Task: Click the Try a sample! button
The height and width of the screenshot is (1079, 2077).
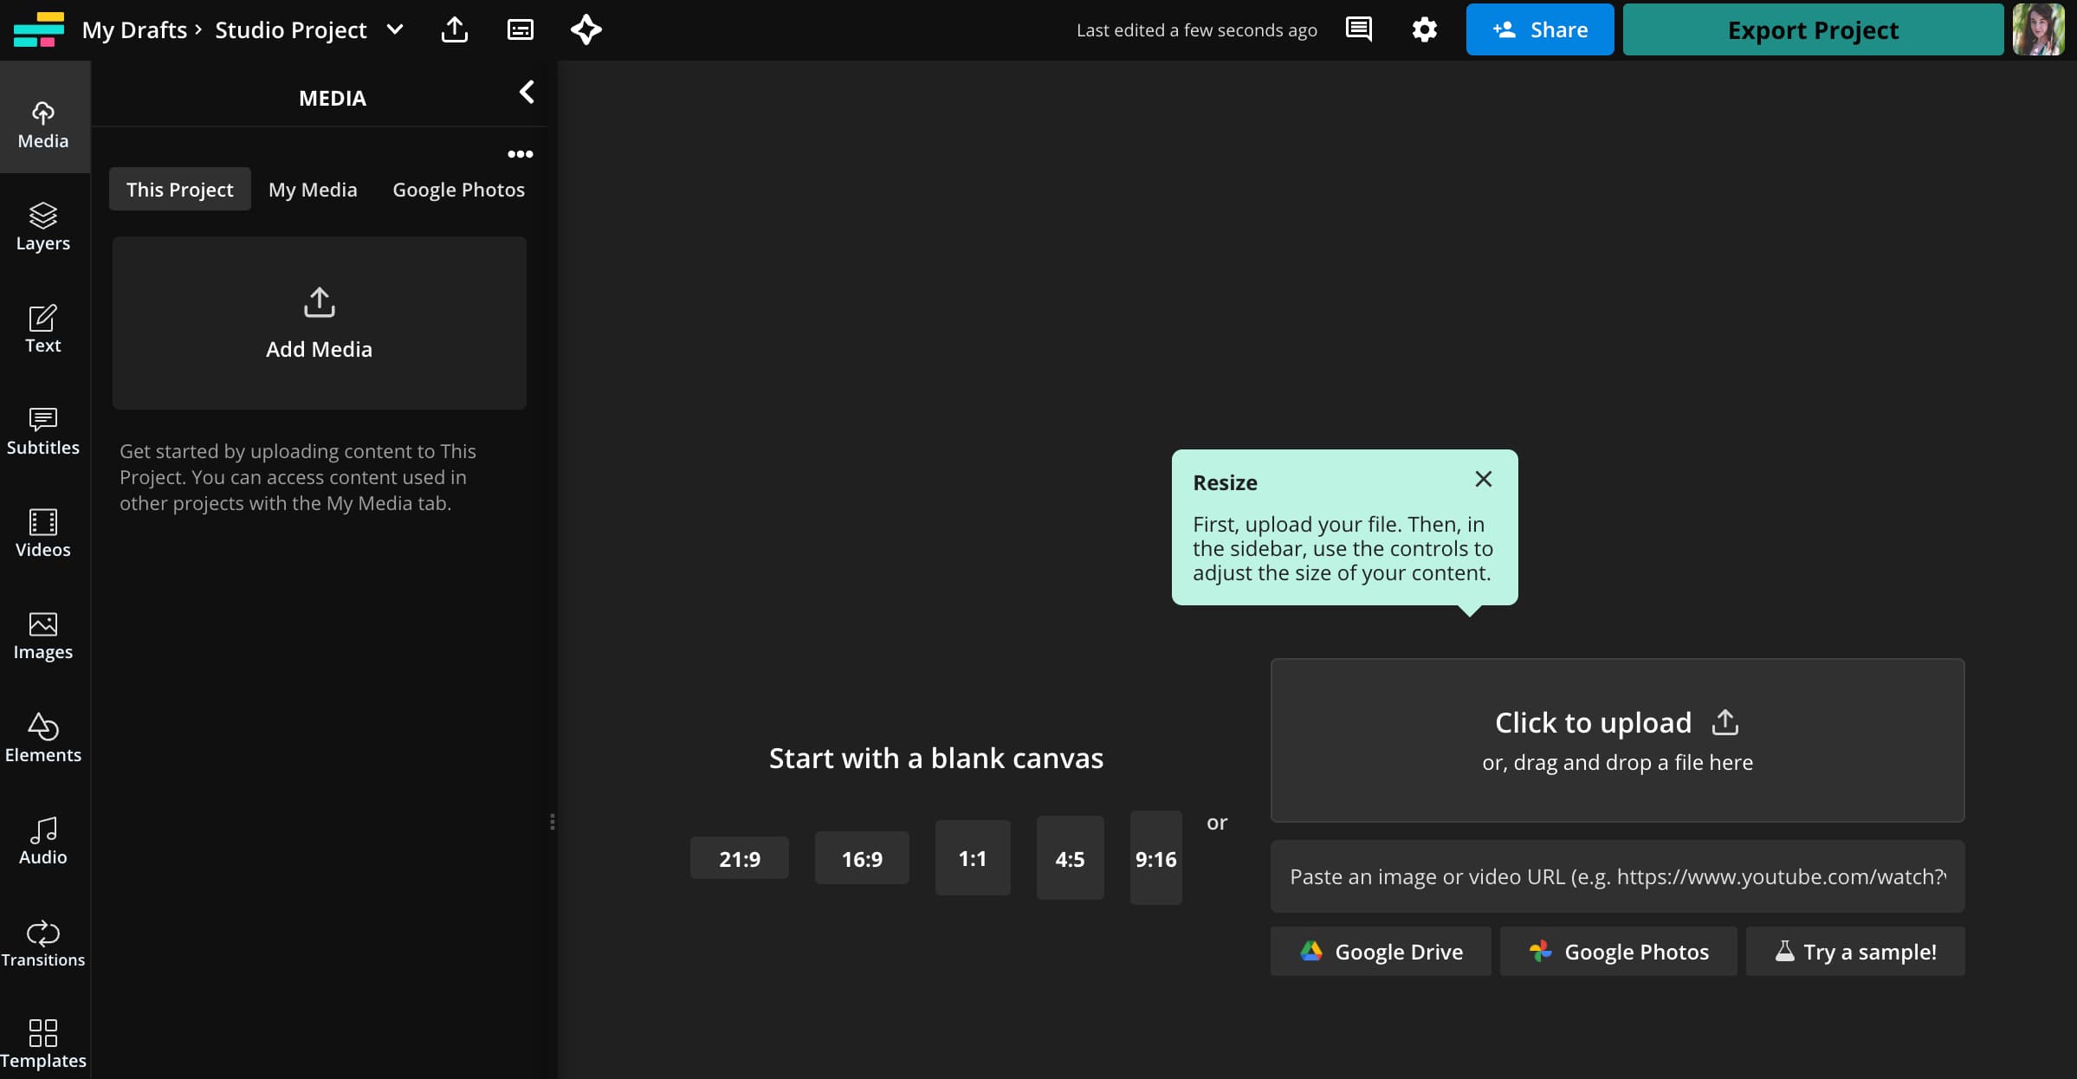Action: pyautogui.click(x=1855, y=952)
